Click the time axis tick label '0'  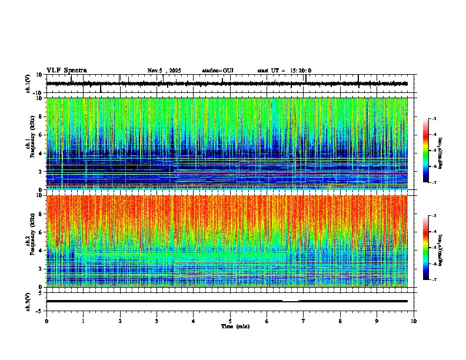click(x=46, y=321)
